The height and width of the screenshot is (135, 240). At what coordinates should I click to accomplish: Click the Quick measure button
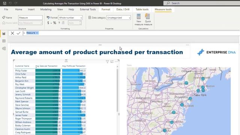tap(148, 19)
